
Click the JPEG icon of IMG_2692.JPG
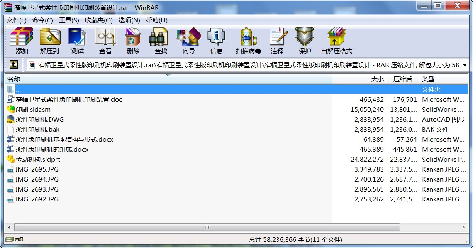pos(10,199)
